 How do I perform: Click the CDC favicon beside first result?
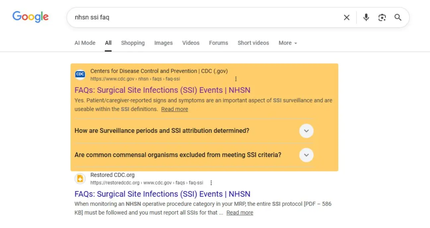click(80, 75)
